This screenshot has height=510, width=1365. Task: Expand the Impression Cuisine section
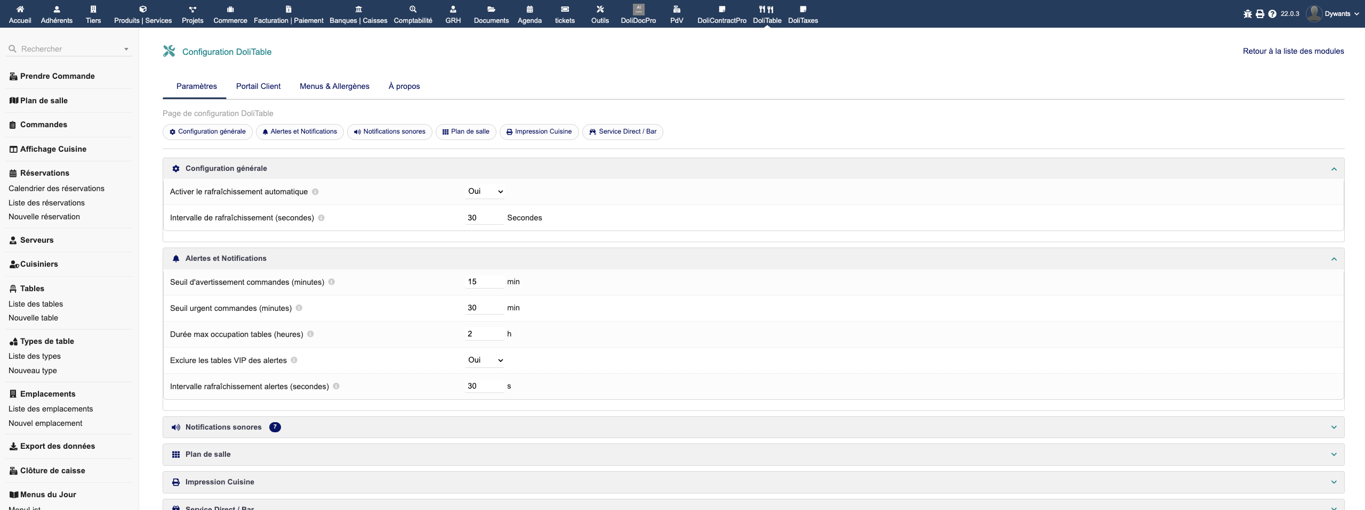[x=753, y=482]
